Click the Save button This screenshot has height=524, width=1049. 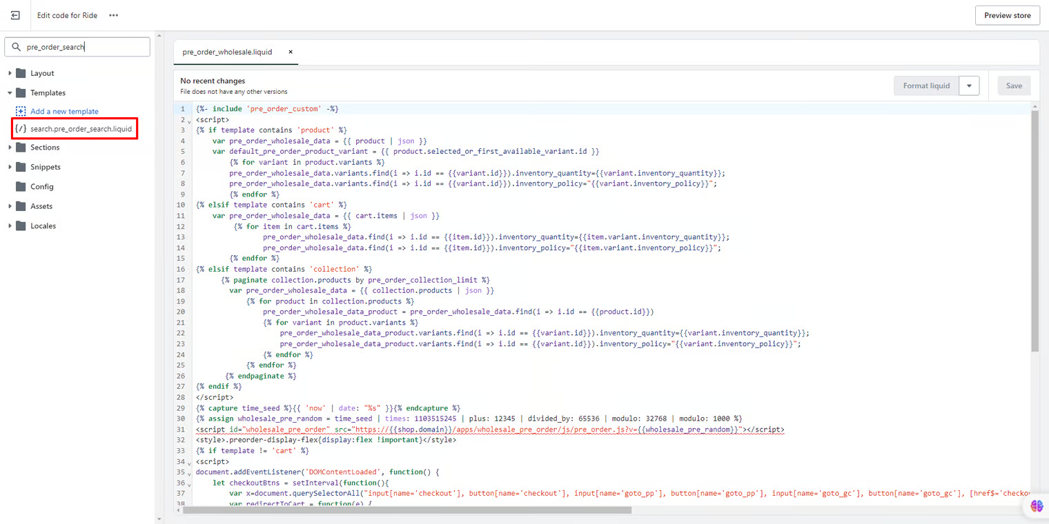pos(1014,86)
